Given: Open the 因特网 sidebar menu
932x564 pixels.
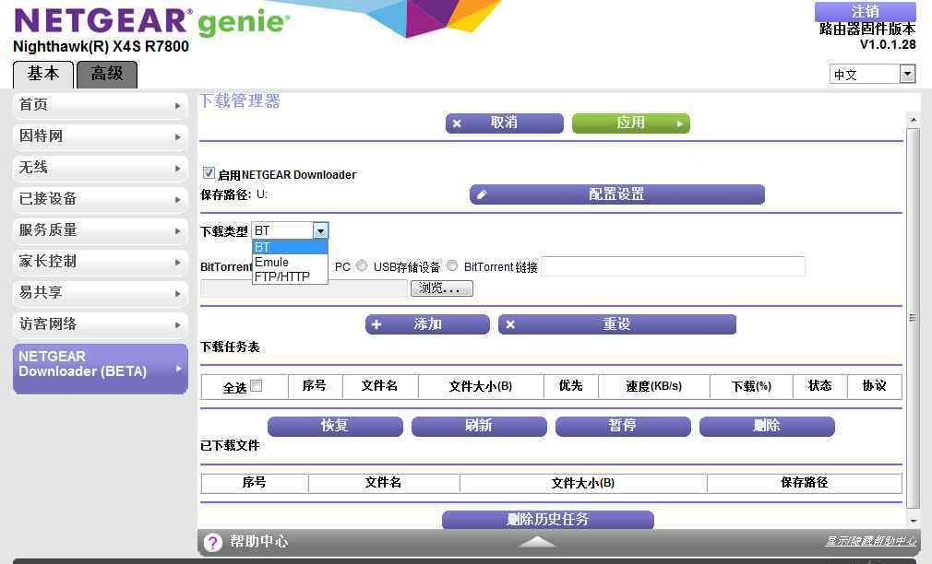Looking at the screenshot, I should [100, 136].
